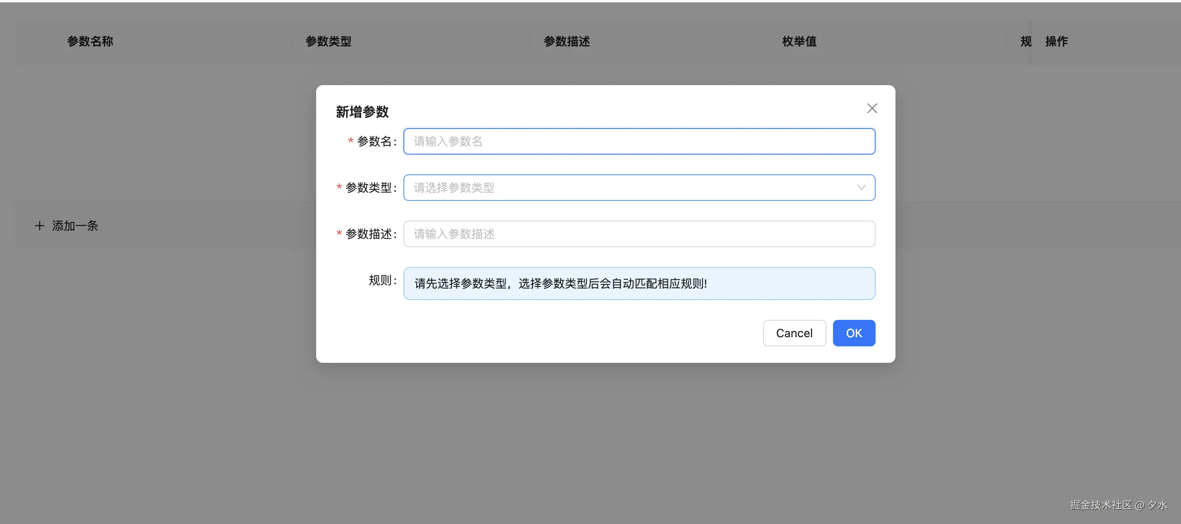Select the 参数类型 table column header
This screenshot has height=524, width=1181.
pyautogui.click(x=328, y=42)
